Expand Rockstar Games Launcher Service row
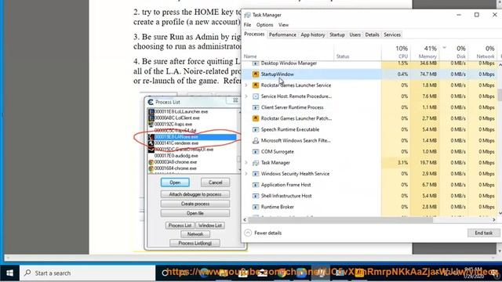 coord(246,85)
